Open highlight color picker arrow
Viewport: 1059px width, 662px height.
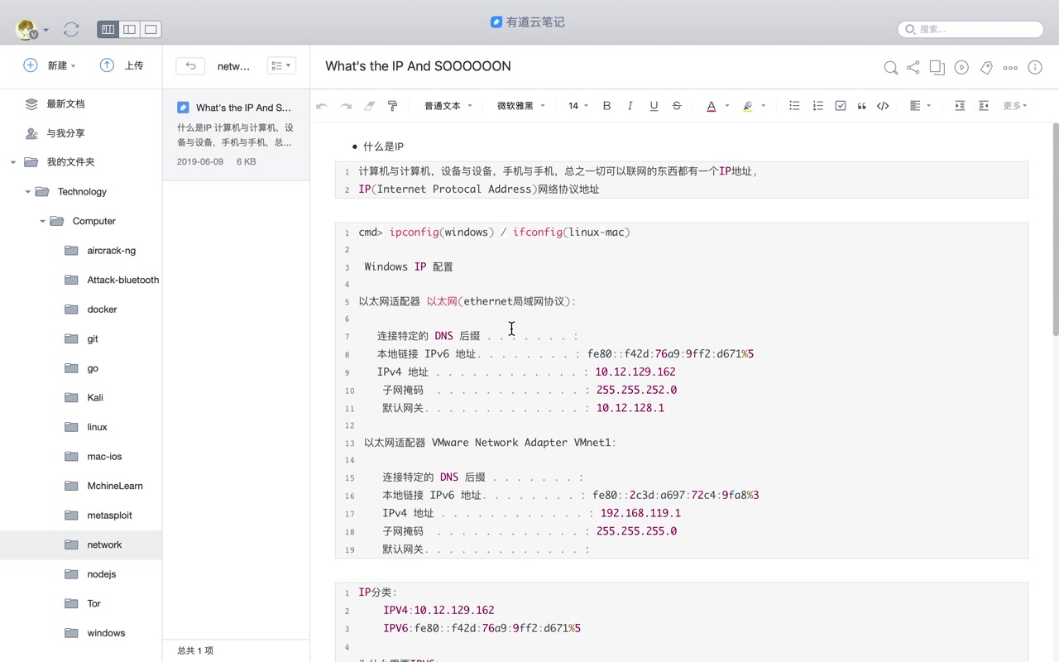click(763, 106)
